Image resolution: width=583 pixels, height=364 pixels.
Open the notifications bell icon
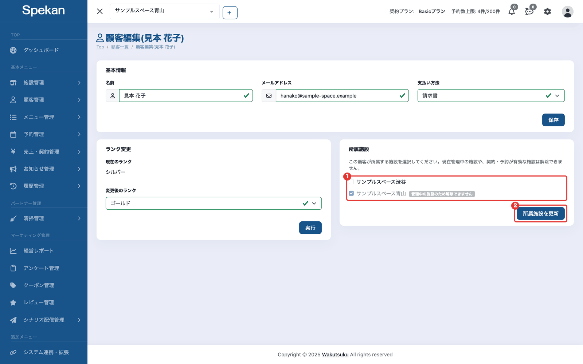click(512, 11)
